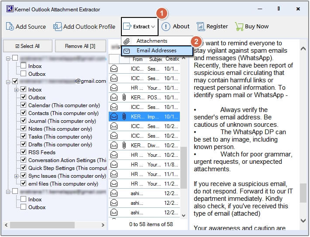Click the '11/8...' date cell
Screen dimensions: 310x237
click(171, 165)
